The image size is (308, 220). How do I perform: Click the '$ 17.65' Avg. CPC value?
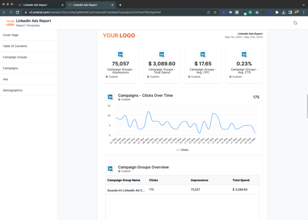coord(203,64)
